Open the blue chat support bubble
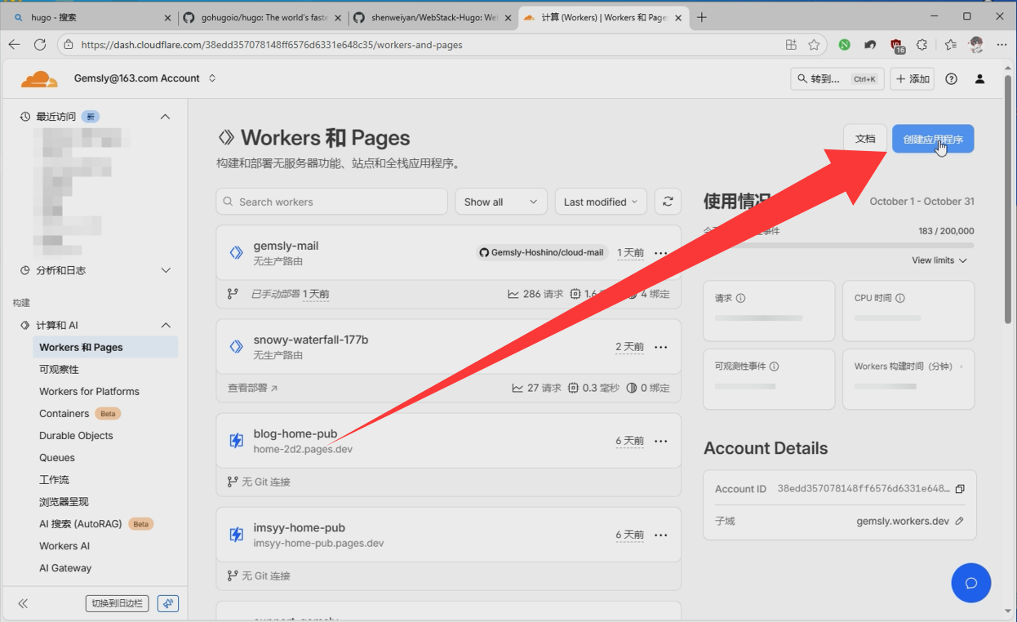The width and height of the screenshot is (1017, 622). (970, 583)
